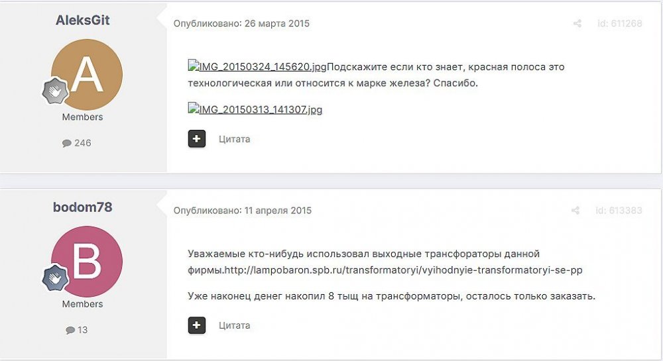
Task: Click the rank badge on AleksGit's avatar
Action: point(56,92)
